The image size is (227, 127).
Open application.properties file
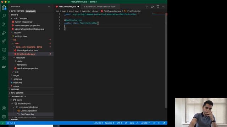coord(28,68)
